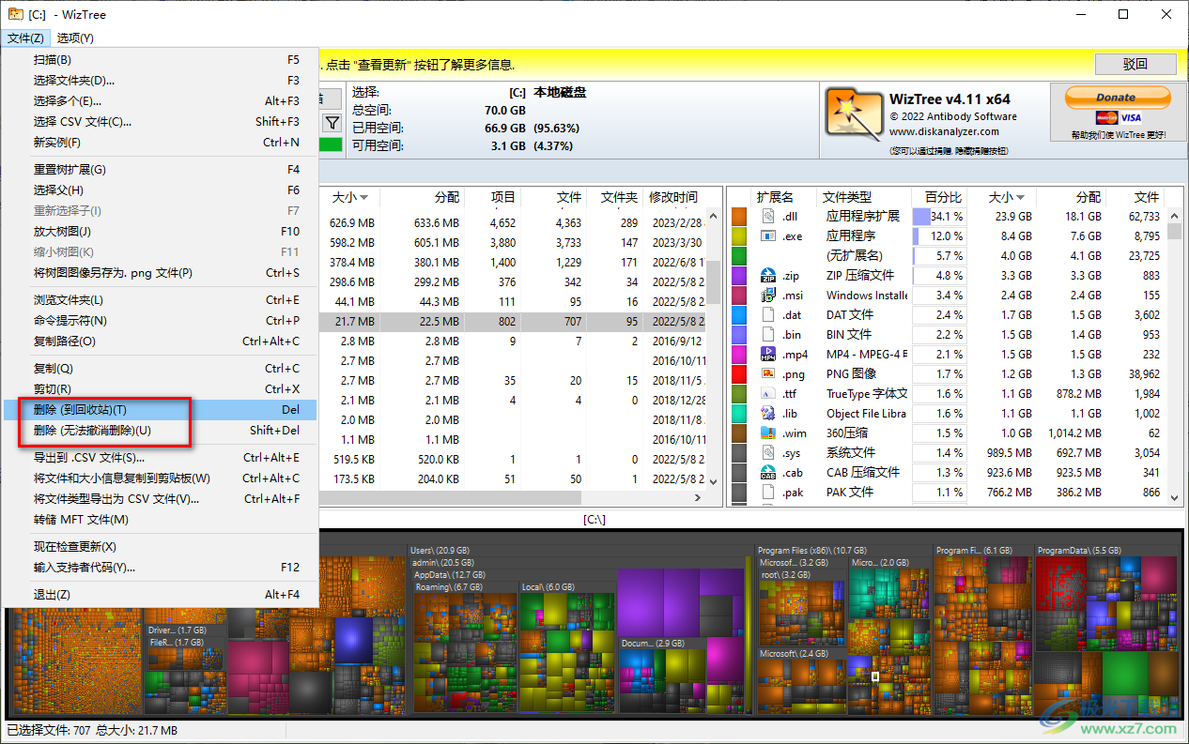
Task: Click 新实例(F) menu item
Action: 160,142
